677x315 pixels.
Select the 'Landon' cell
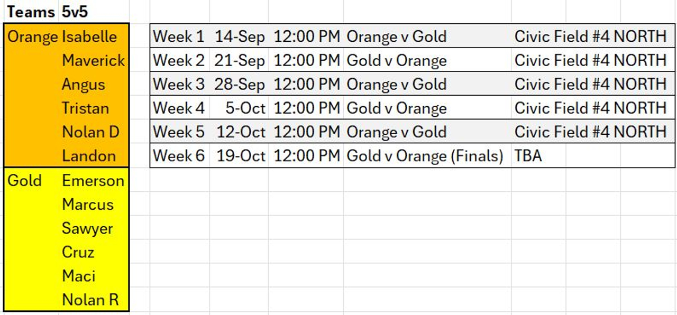[x=88, y=156]
